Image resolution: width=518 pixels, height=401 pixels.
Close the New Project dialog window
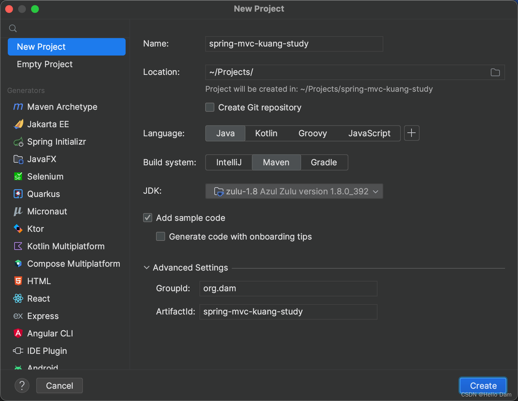[x=9, y=9]
